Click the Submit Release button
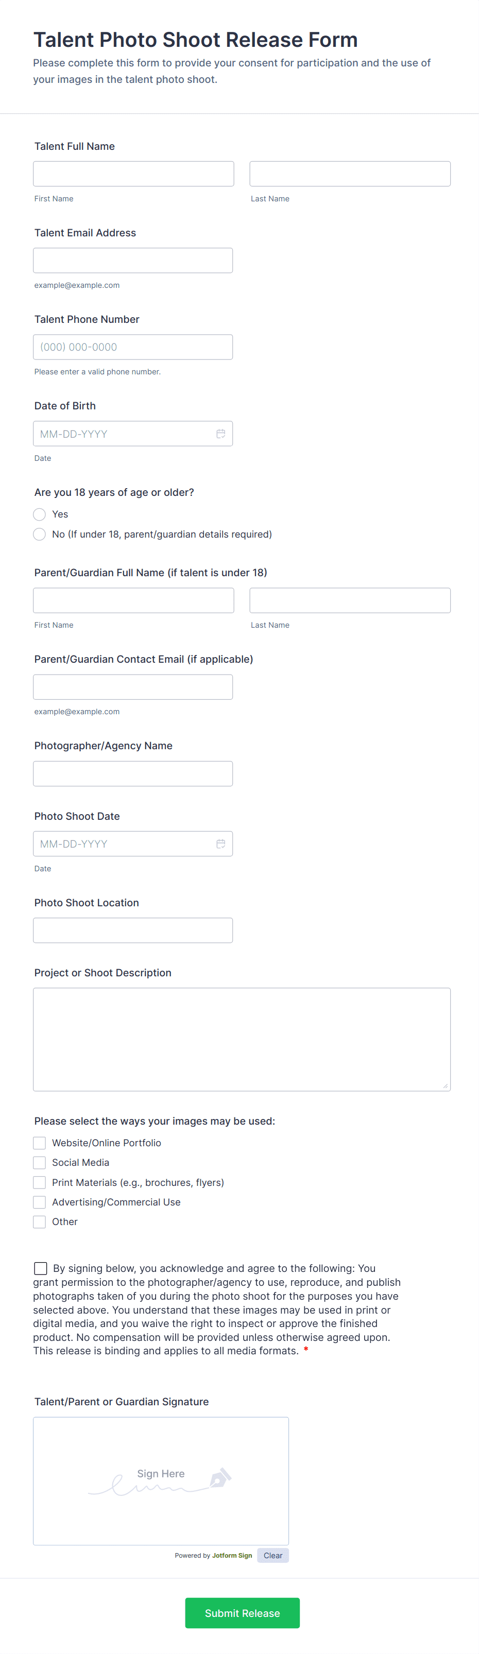 point(242,1613)
